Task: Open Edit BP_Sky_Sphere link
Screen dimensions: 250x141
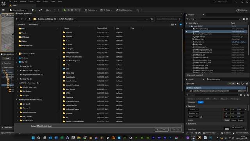Action: (239, 42)
